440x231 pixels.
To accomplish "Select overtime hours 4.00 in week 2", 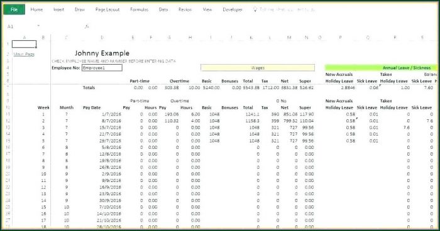I will click(x=195, y=121).
